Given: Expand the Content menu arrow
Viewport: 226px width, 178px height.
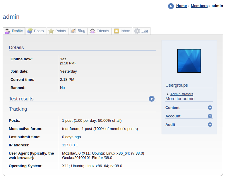Looking at the screenshot, I should (x=210, y=107).
